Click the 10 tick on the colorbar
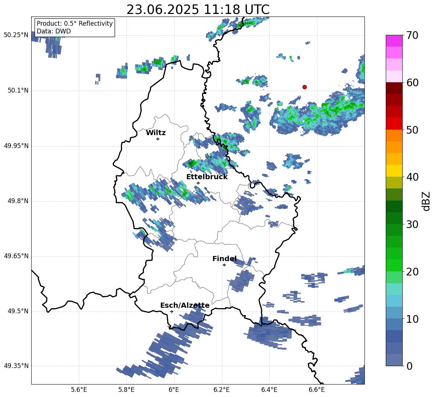The image size is (435, 397). click(412, 319)
